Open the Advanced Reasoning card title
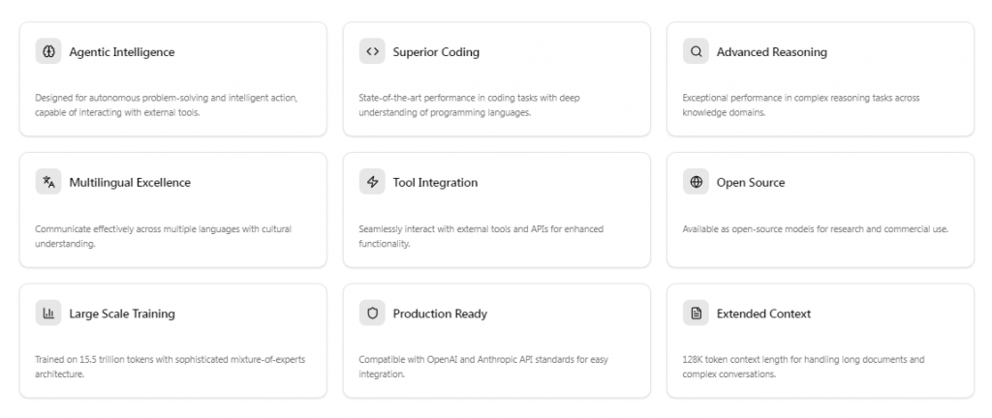Screen dimensions: 992x418 tap(772, 52)
